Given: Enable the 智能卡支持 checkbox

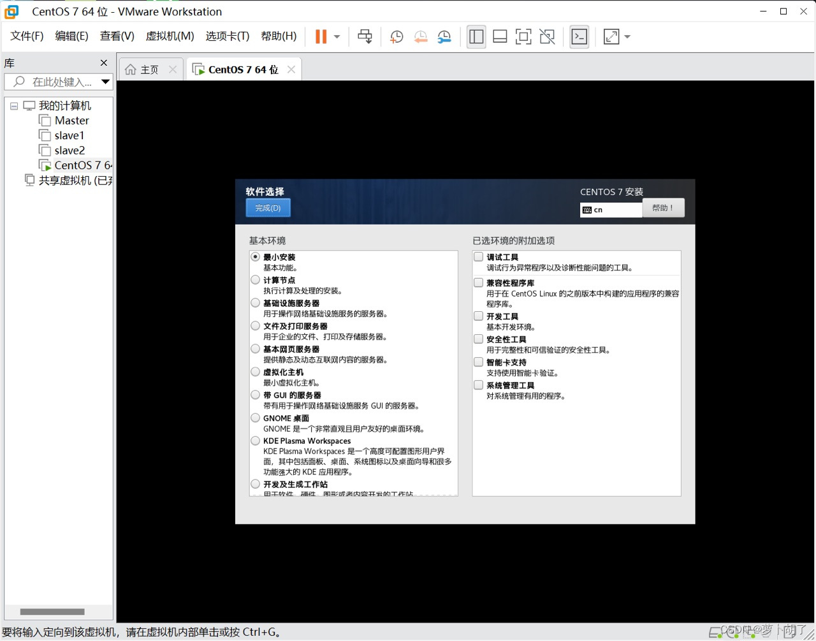Looking at the screenshot, I should tap(479, 362).
